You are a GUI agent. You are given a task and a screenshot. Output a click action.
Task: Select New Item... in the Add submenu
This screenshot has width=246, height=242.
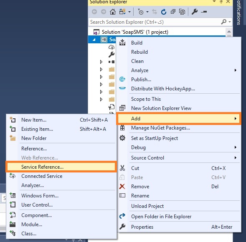pyautogui.click(x=61, y=120)
